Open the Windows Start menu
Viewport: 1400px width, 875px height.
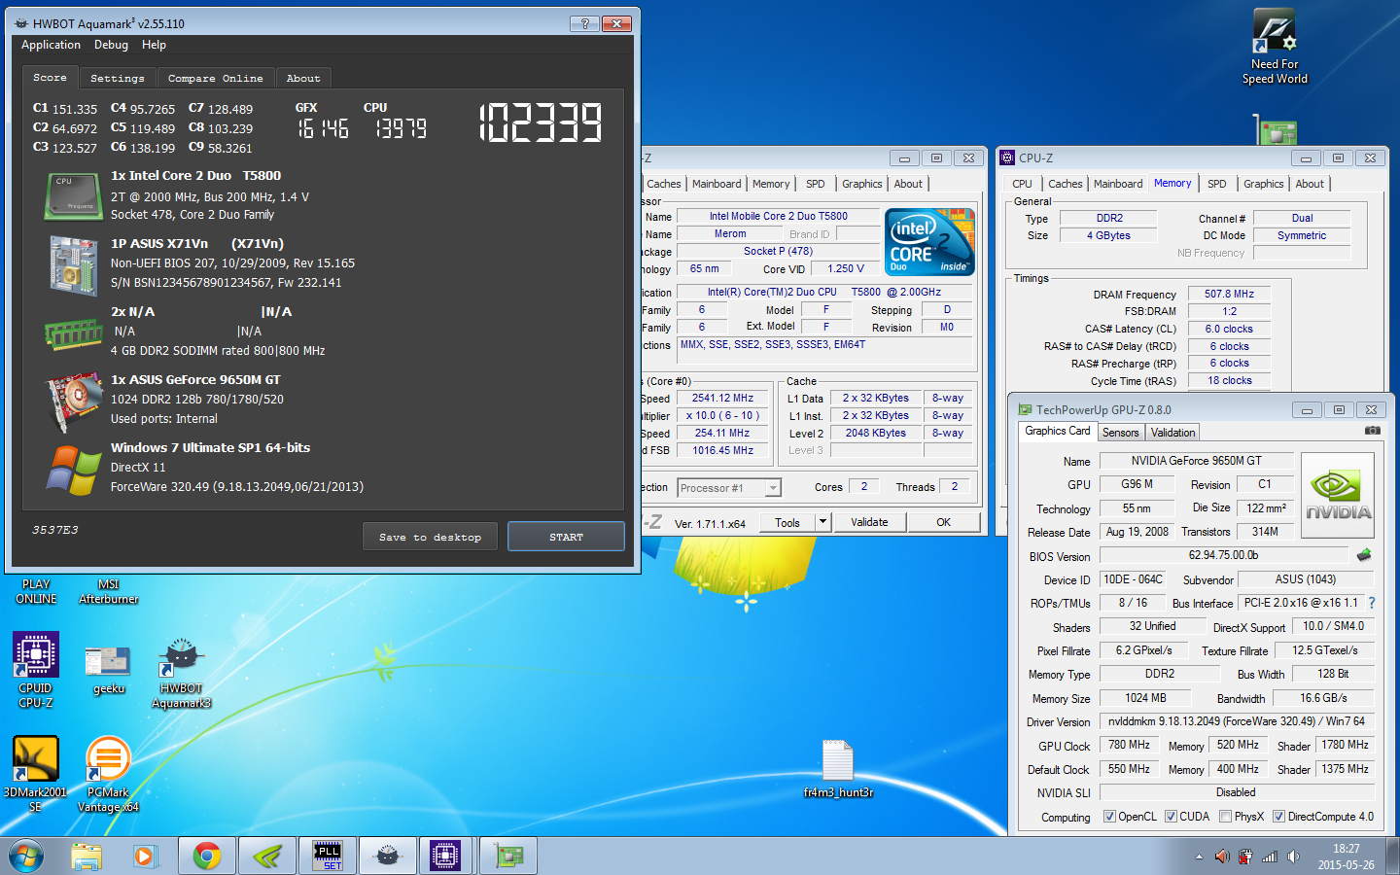click(26, 856)
